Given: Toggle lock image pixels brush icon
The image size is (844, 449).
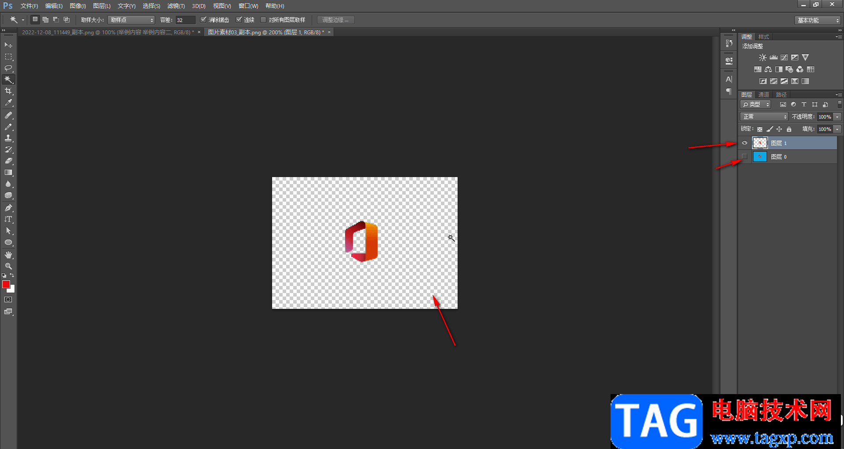Looking at the screenshot, I should pos(770,129).
